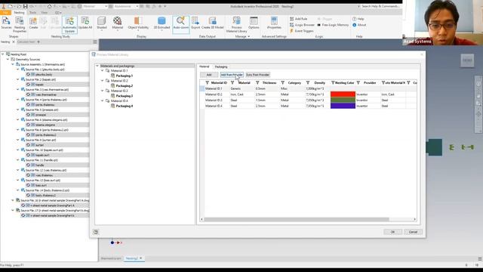Collapse Geometry Sources in browser tree

click(x=8, y=59)
